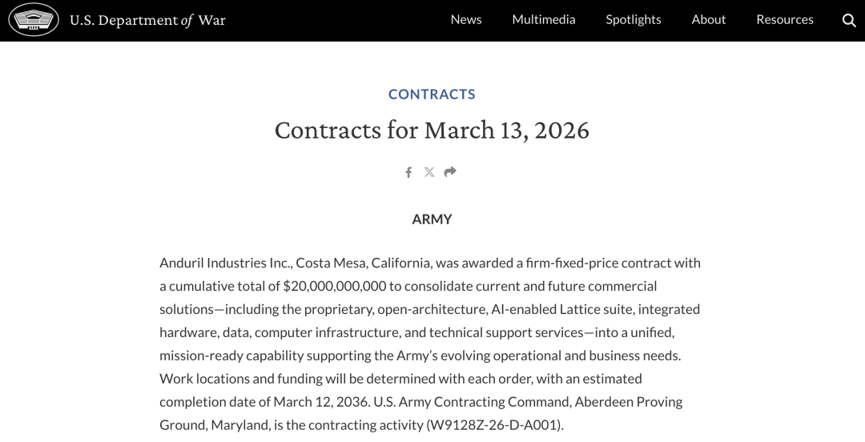Viewport: 865px width, 442px height.
Task: Click the 'Contracts for March 13, 2026' headline
Action: [x=432, y=130]
